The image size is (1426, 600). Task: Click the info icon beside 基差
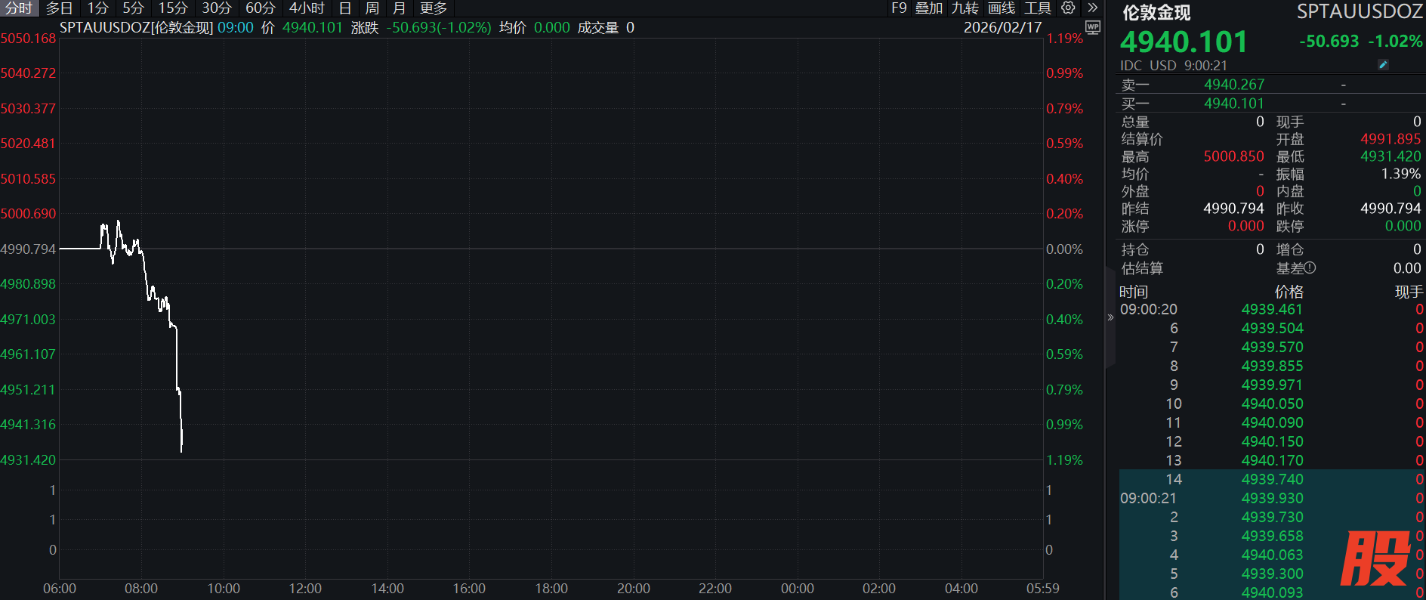pyautogui.click(x=1310, y=268)
